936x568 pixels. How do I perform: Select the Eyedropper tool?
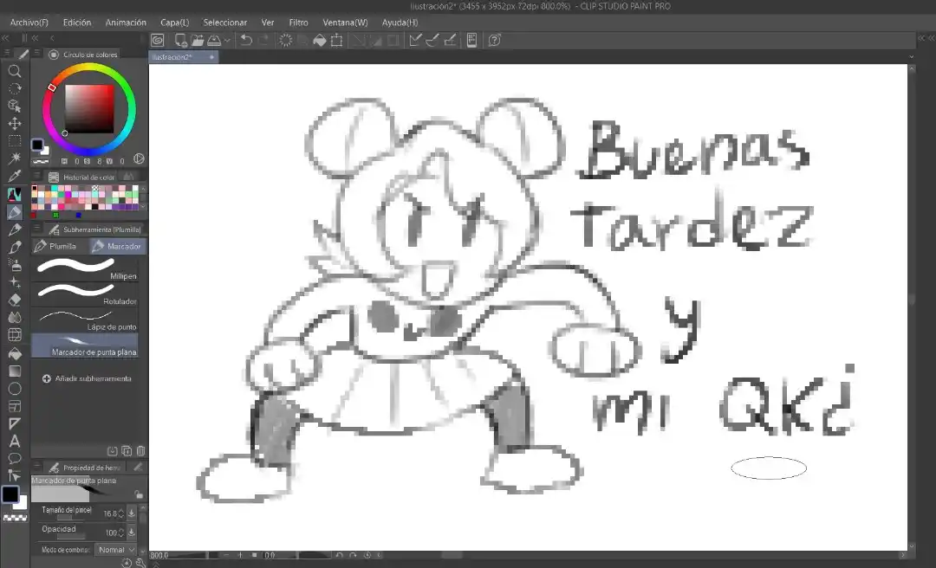tap(15, 176)
